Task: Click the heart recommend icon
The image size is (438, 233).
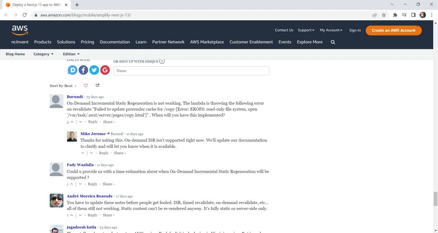Action: (x=86, y=85)
